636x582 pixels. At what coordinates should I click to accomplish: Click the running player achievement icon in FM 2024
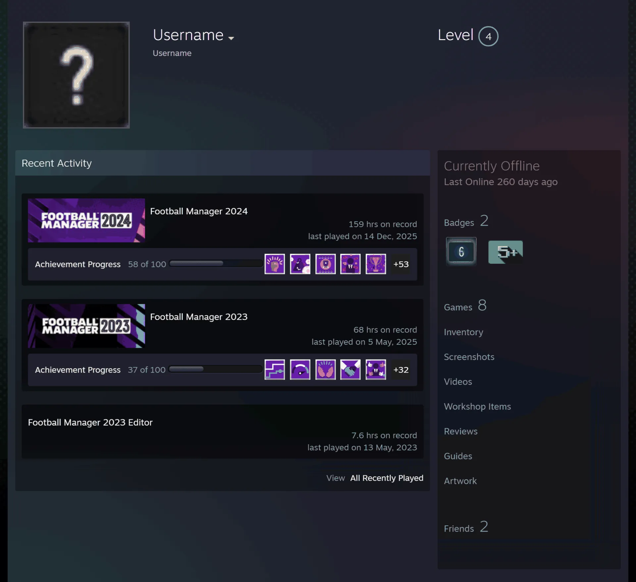(300, 264)
